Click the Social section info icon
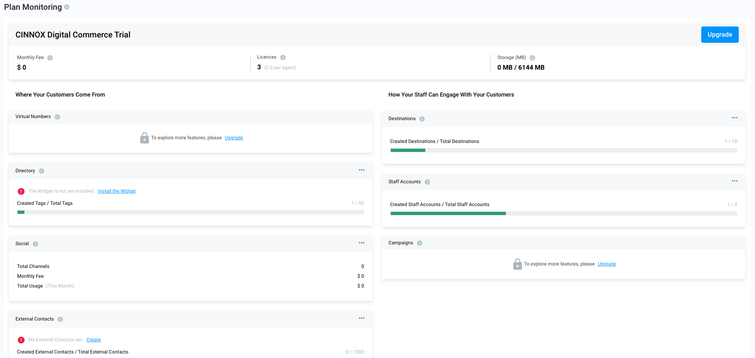The width and height of the screenshot is (755, 358). [x=35, y=244]
